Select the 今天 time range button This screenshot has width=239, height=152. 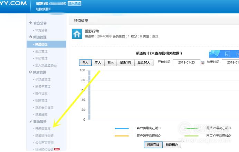(85, 62)
